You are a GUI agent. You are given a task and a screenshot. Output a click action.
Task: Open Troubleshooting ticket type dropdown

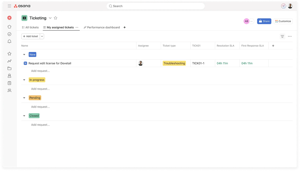point(174,63)
